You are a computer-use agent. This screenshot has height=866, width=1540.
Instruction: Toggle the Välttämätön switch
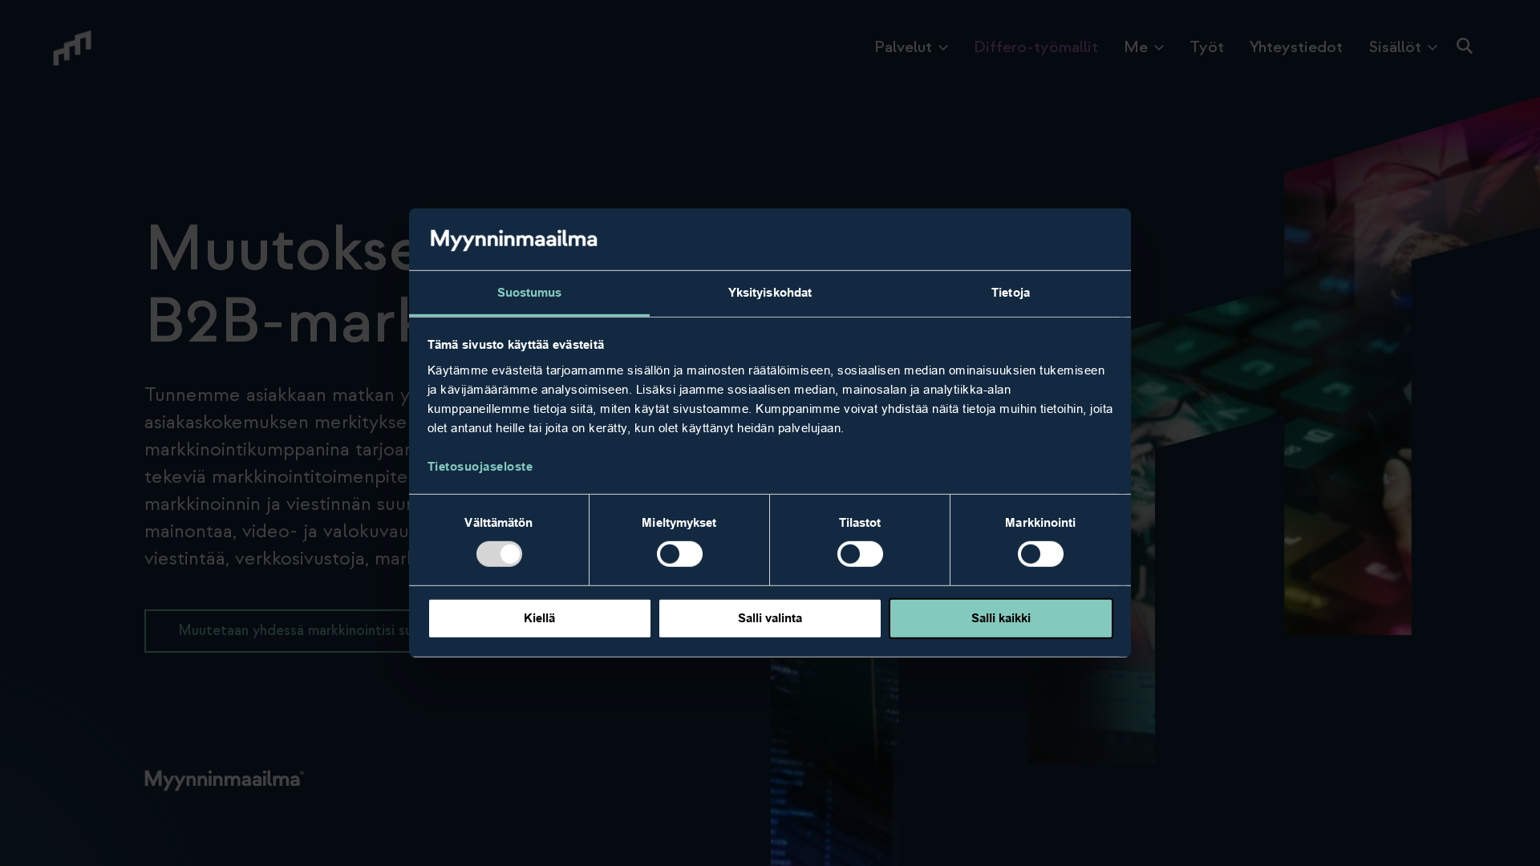pyautogui.click(x=499, y=554)
